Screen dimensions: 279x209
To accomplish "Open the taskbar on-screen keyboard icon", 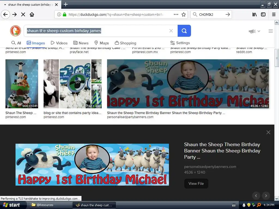I will (234, 205).
